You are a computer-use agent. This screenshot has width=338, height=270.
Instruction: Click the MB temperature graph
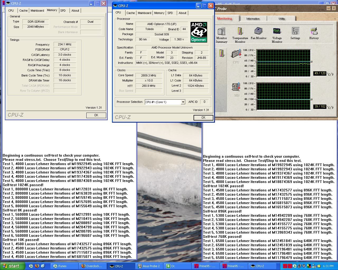[283, 96]
